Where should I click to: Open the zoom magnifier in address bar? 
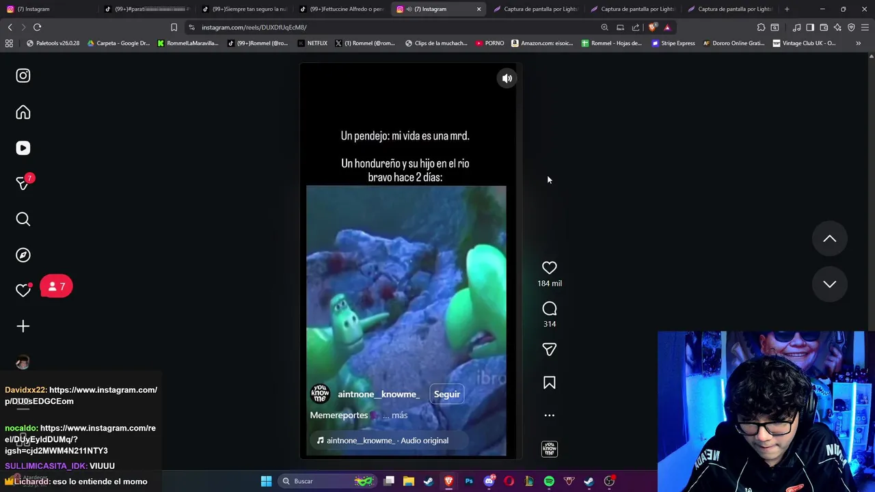point(604,27)
